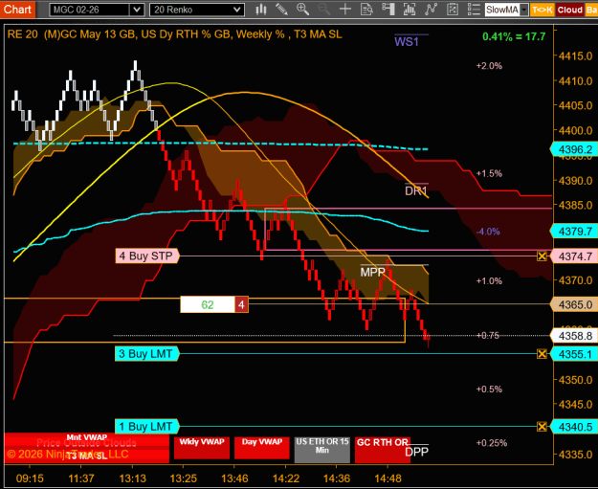Screen dimensions: 598x489
Task: Click the Wkly VWAP red button
Action: pos(202,448)
